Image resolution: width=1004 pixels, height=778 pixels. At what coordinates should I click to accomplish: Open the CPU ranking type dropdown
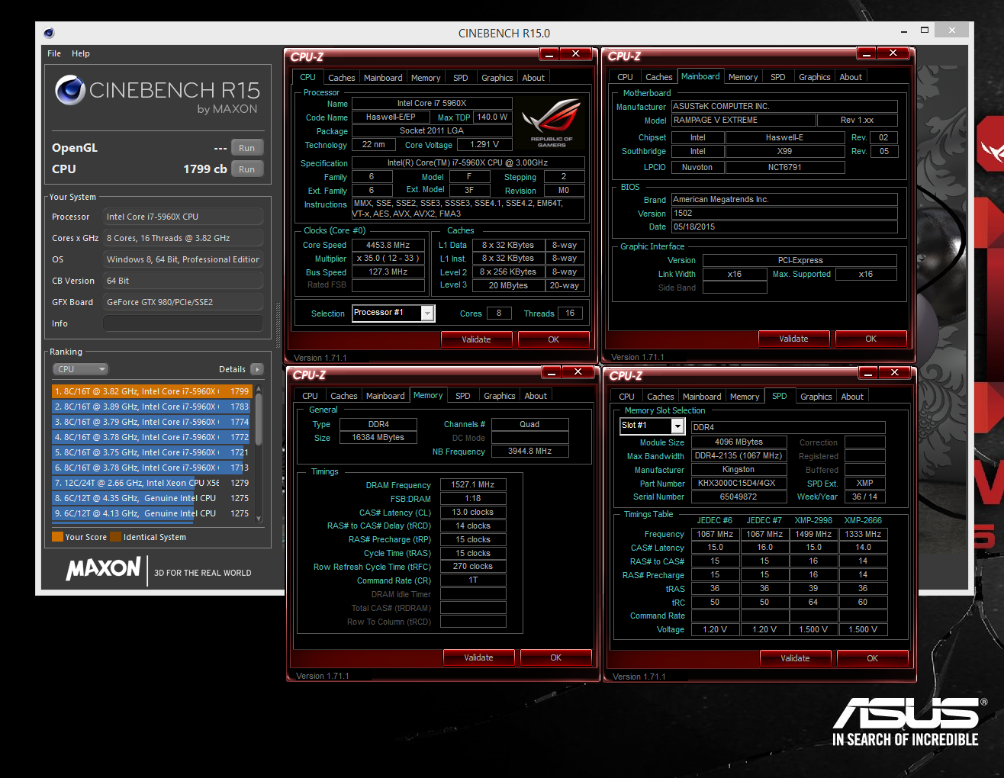click(x=81, y=369)
